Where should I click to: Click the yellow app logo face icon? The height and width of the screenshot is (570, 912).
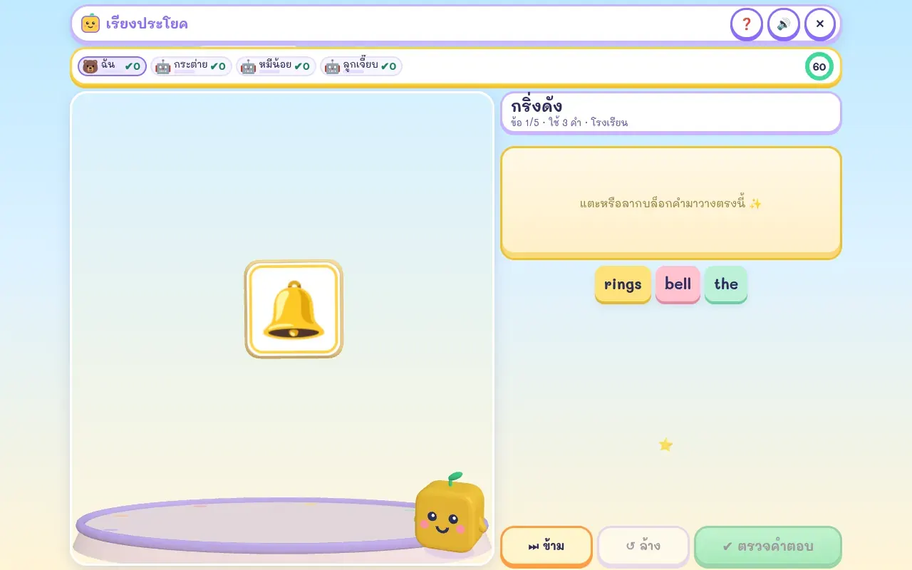coord(90,24)
